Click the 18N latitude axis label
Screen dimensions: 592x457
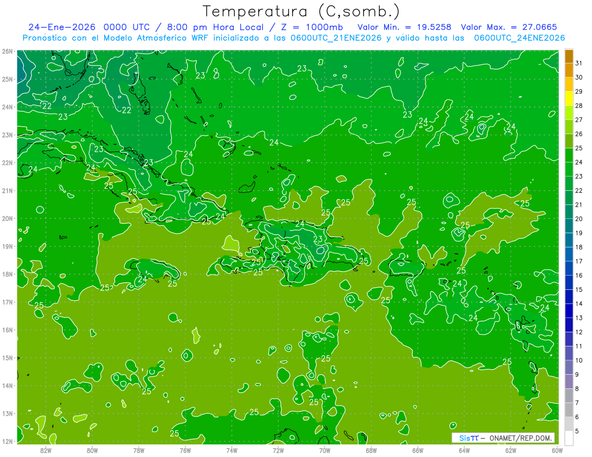(x=7, y=274)
